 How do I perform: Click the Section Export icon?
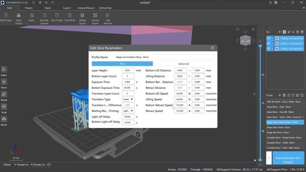(x=95, y=15)
